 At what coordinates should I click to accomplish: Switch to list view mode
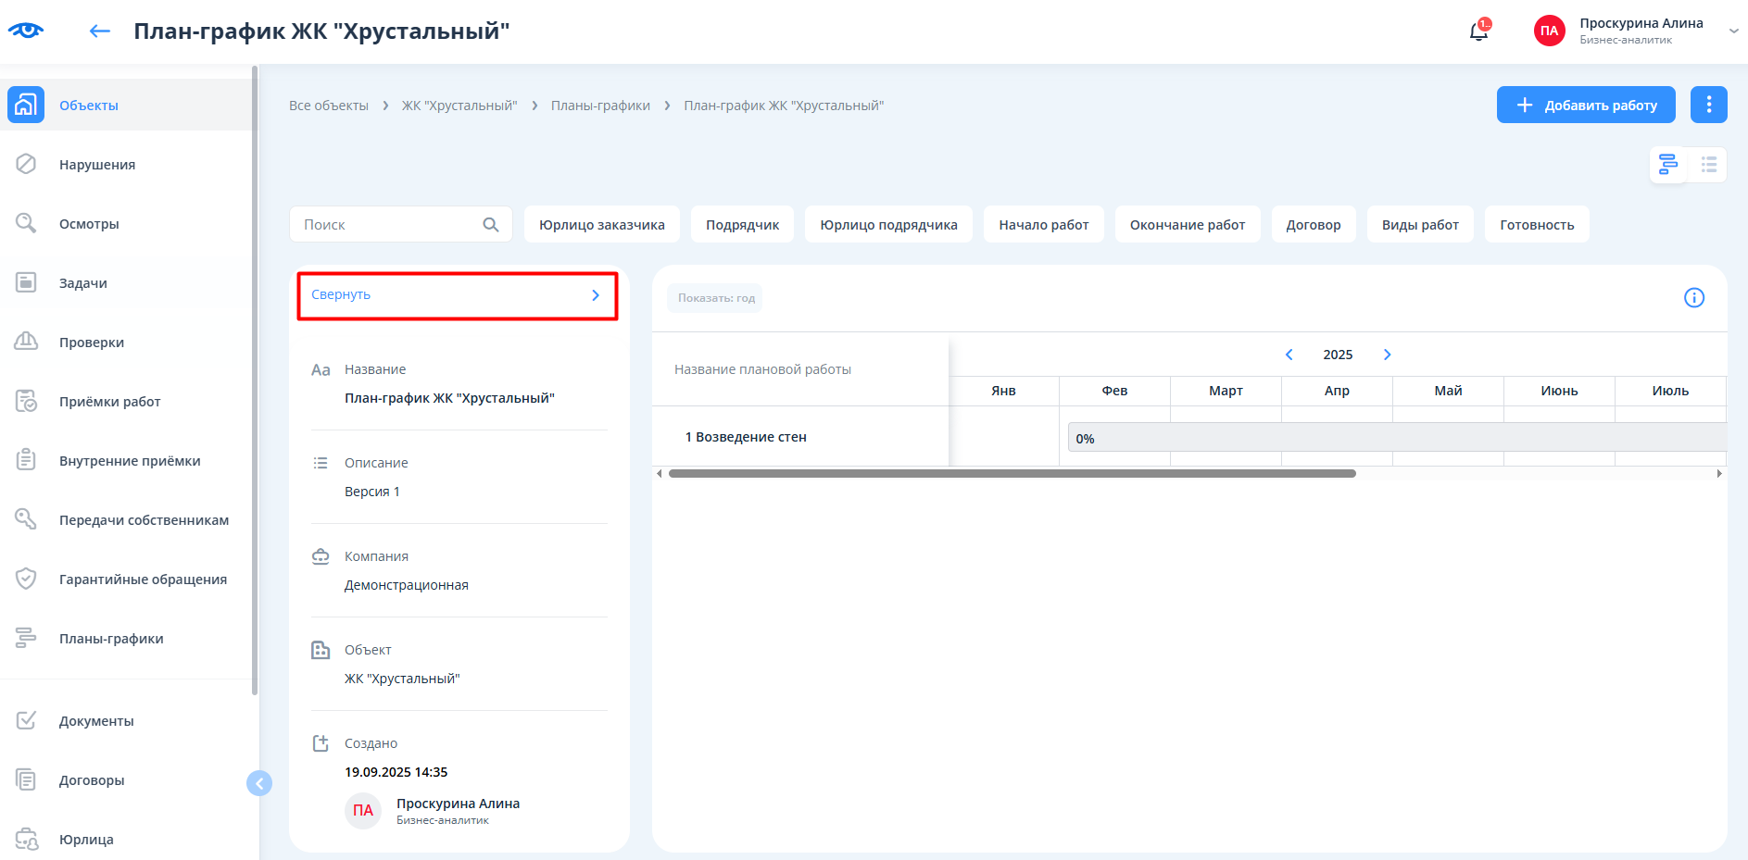point(1708,165)
